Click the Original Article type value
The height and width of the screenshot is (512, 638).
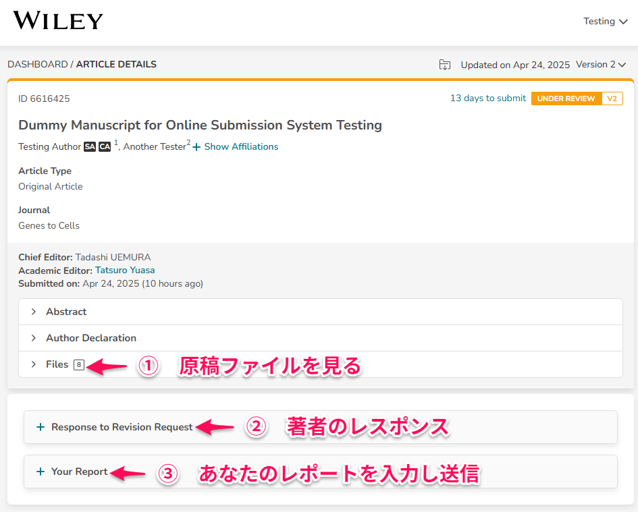click(x=51, y=186)
